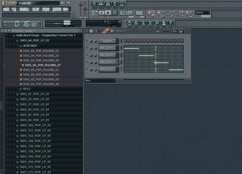
Task: Open the ФАЙЛ menu
Action: coord(6,9)
